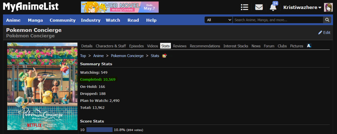The width and height of the screenshot is (337, 134).
Task: Click the On-Hold: 166 stat
Action: 92,87
